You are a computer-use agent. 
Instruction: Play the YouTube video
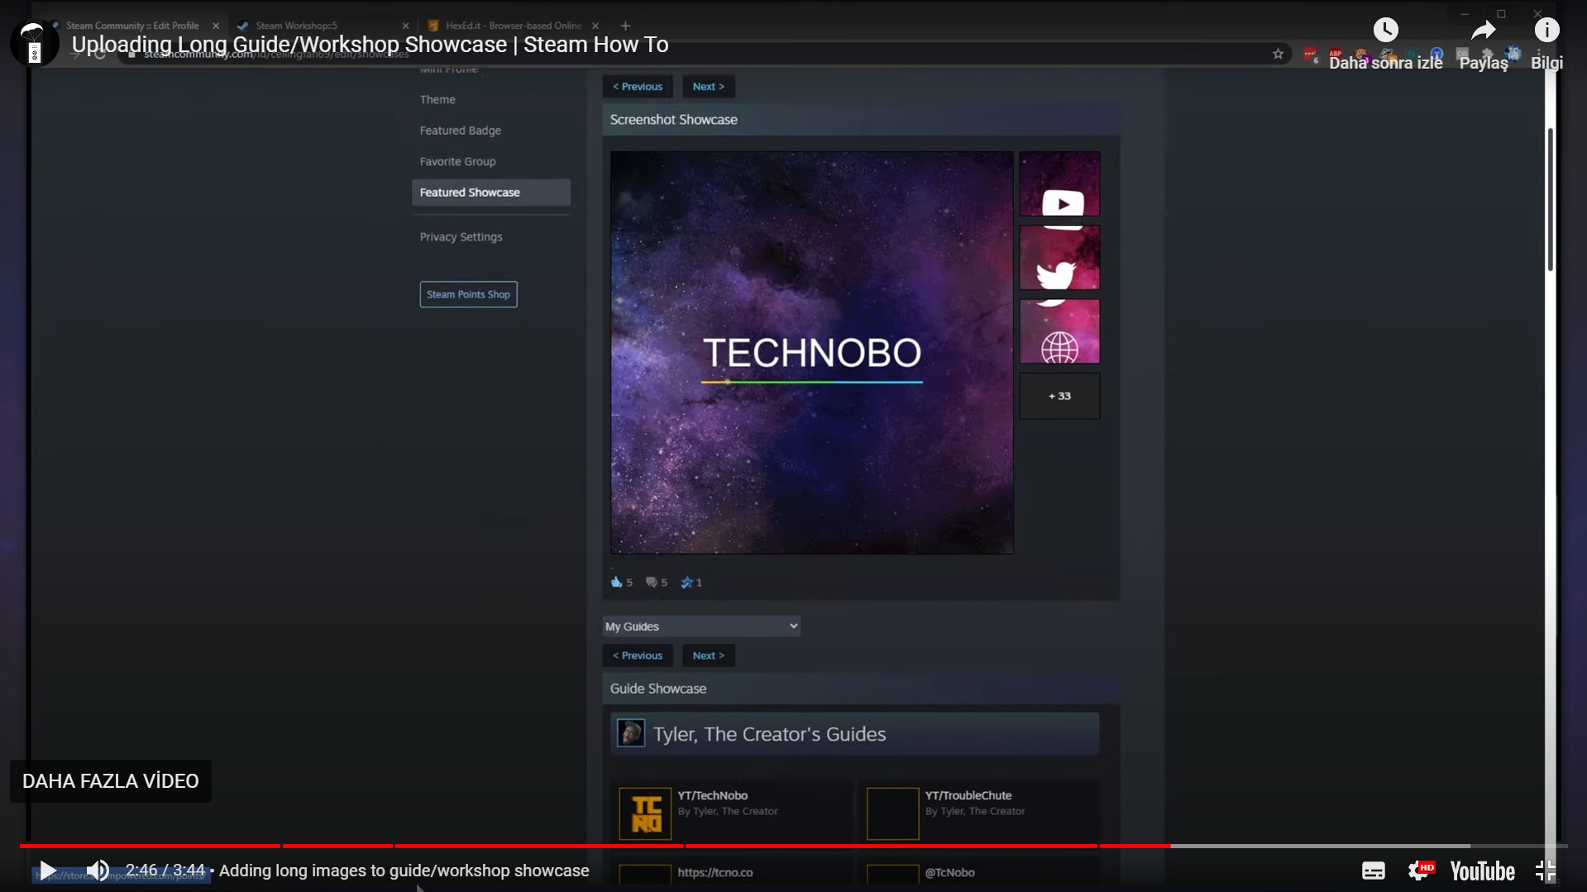48,871
